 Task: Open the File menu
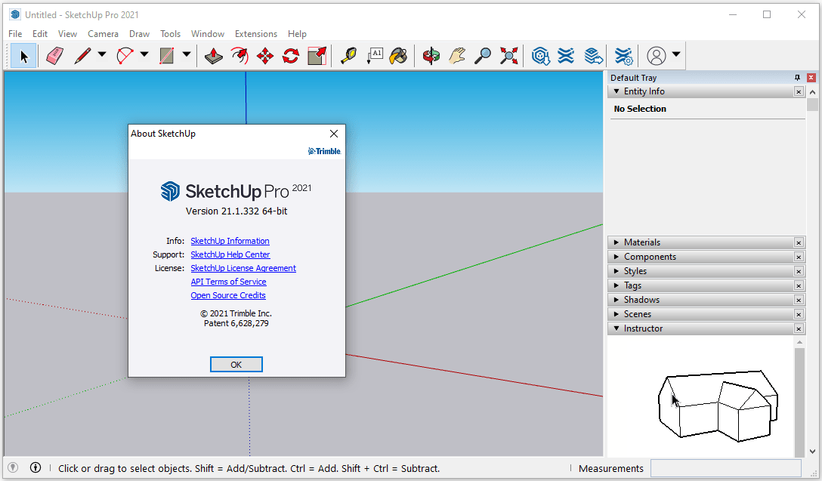pos(15,33)
